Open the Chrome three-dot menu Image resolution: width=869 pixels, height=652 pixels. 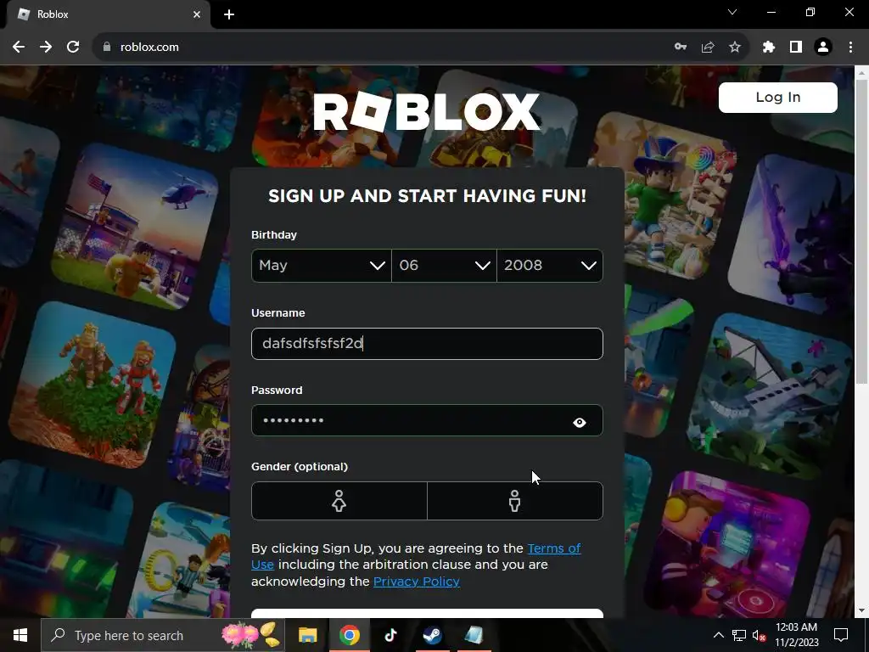tap(850, 48)
